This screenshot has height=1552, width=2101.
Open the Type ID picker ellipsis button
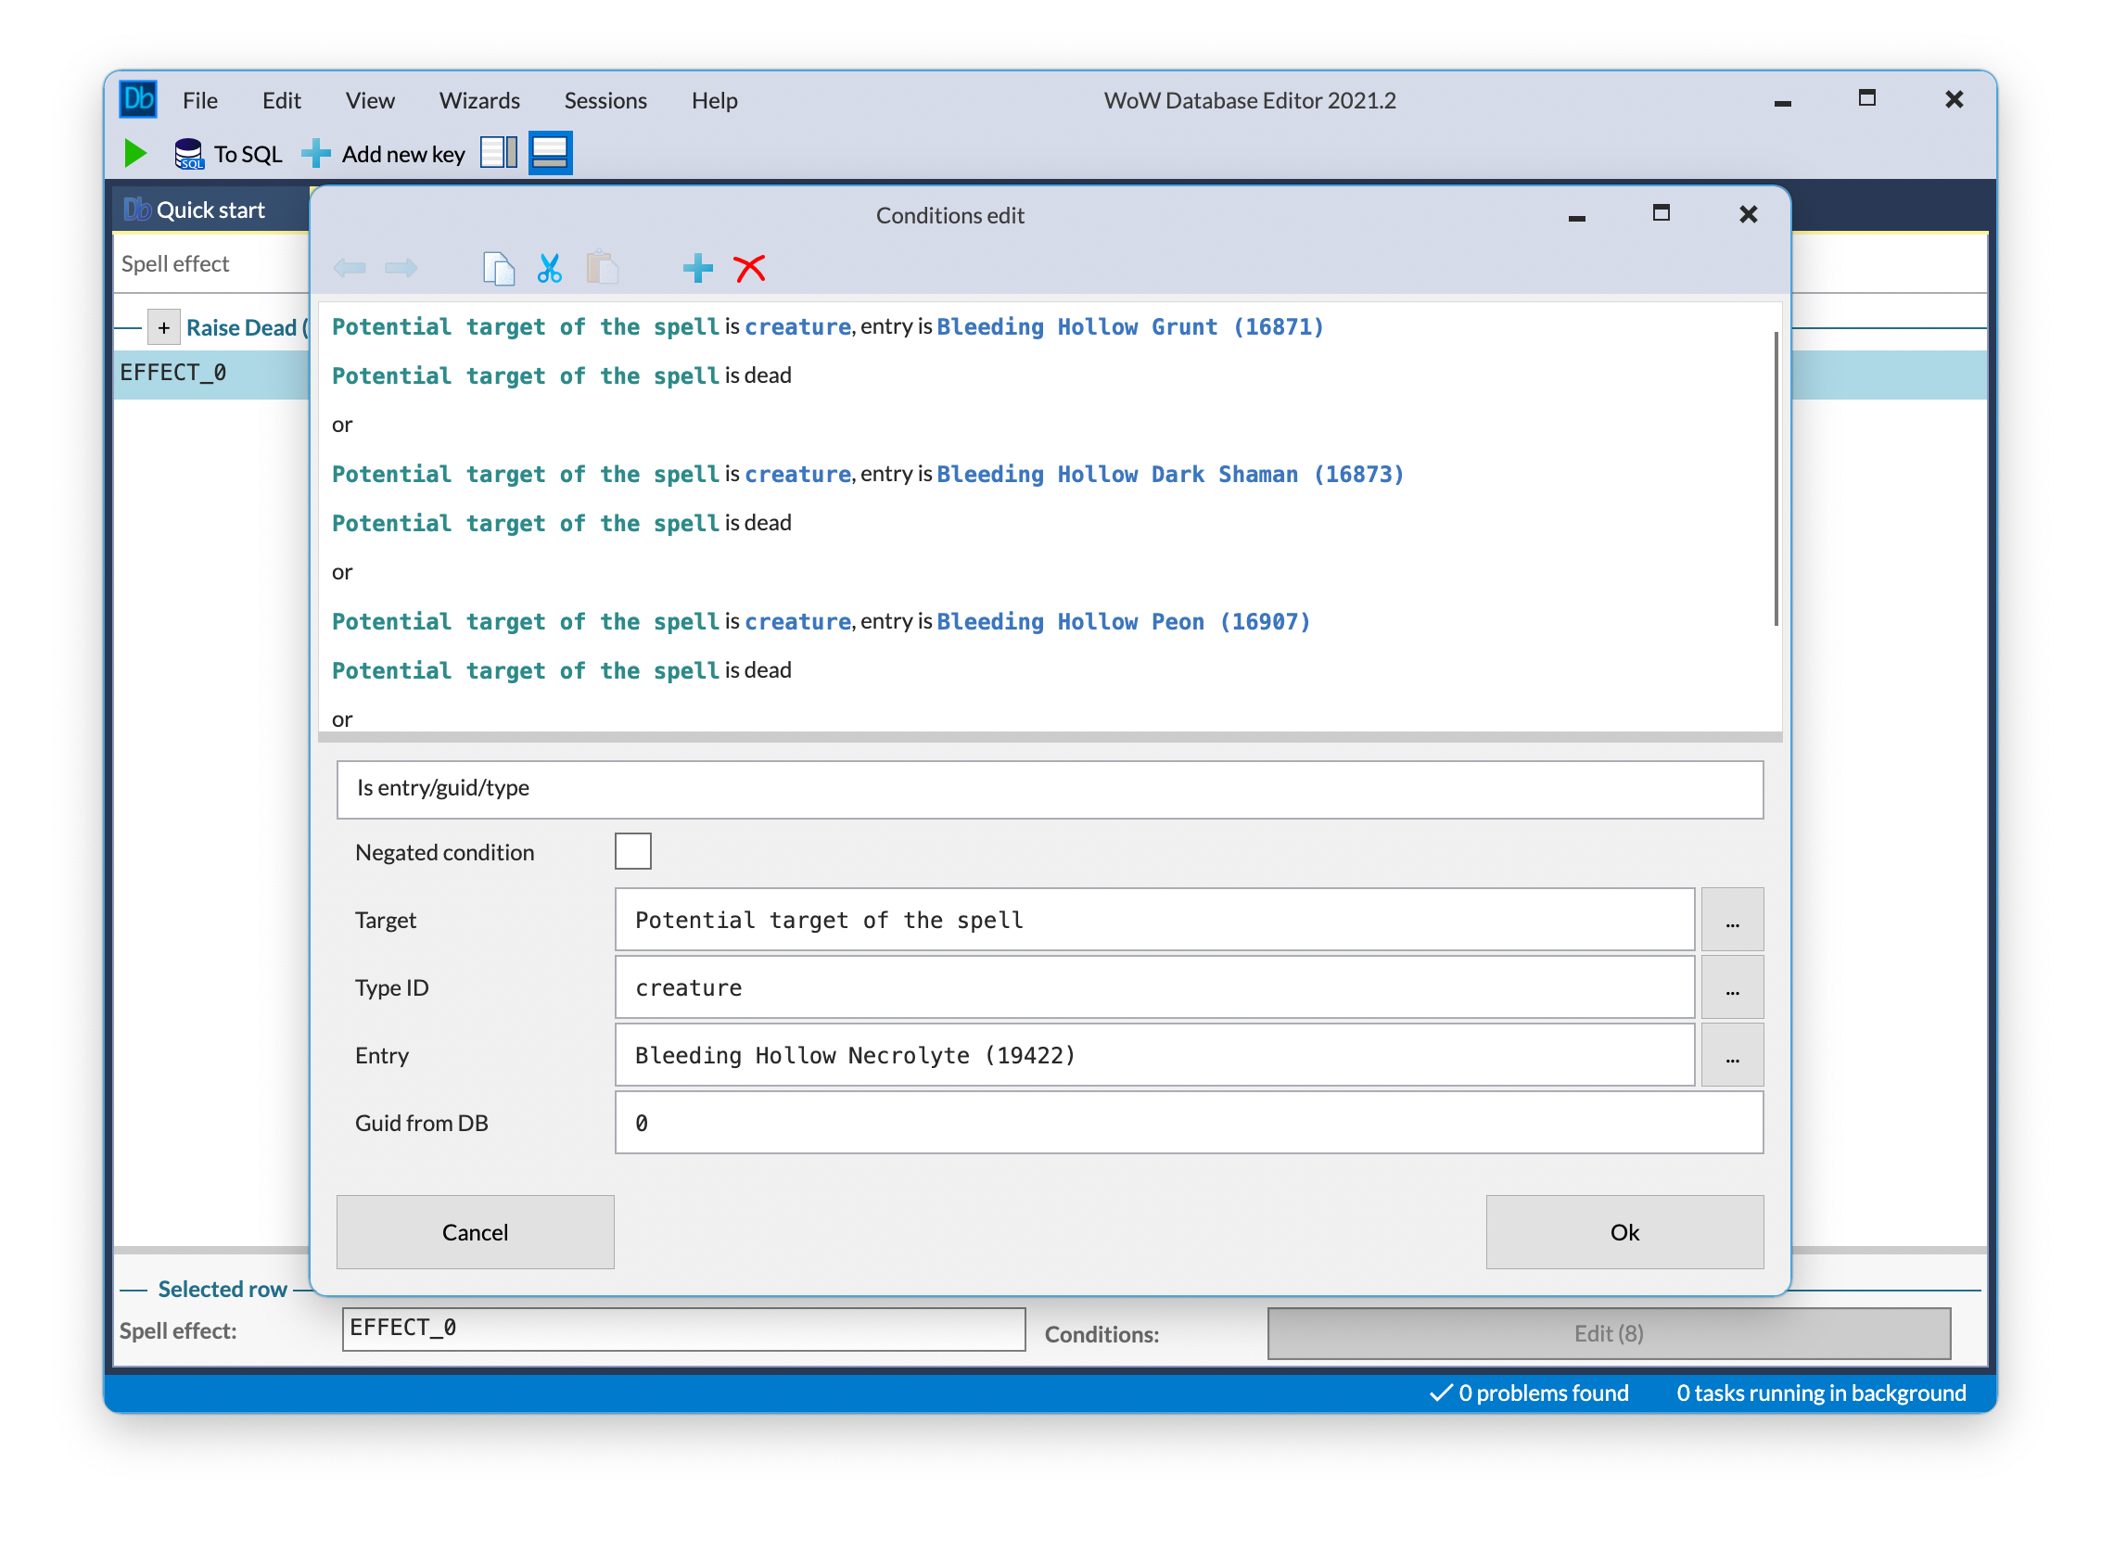(1732, 987)
